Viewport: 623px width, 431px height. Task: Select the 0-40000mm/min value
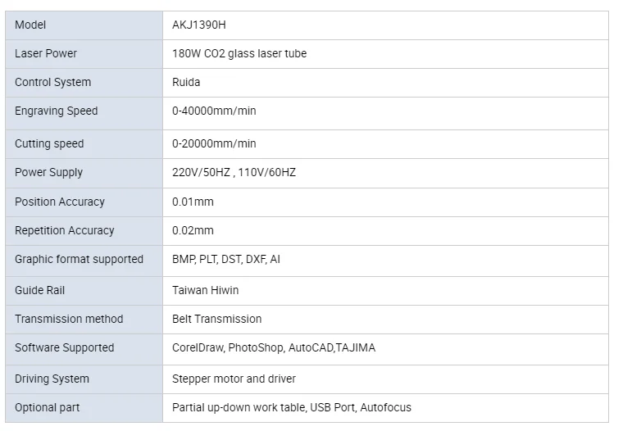point(214,111)
